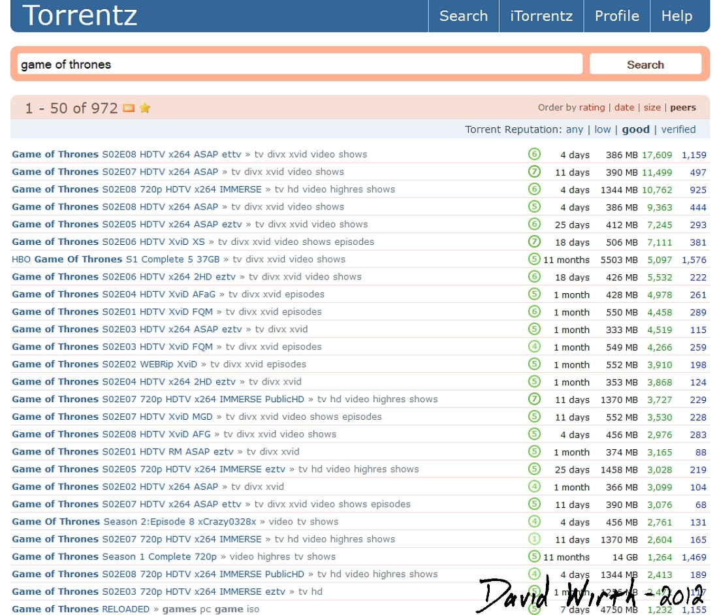This screenshot has height=615, width=715.
Task: Click rating badge of S02E03 HDTV XviD FQM row
Action: coord(534,347)
